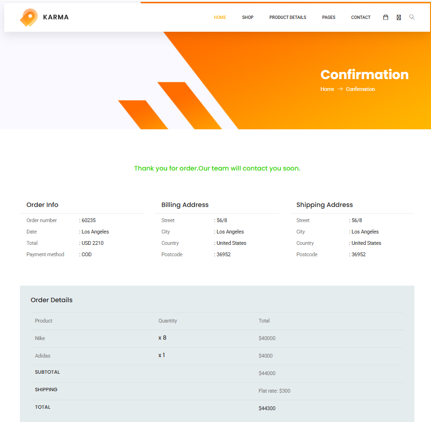Select the Nike product row name
The width and height of the screenshot is (431, 422).
coord(40,338)
